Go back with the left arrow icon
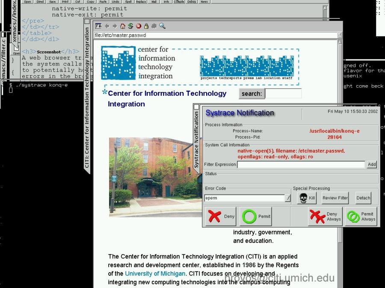 coord(107,26)
